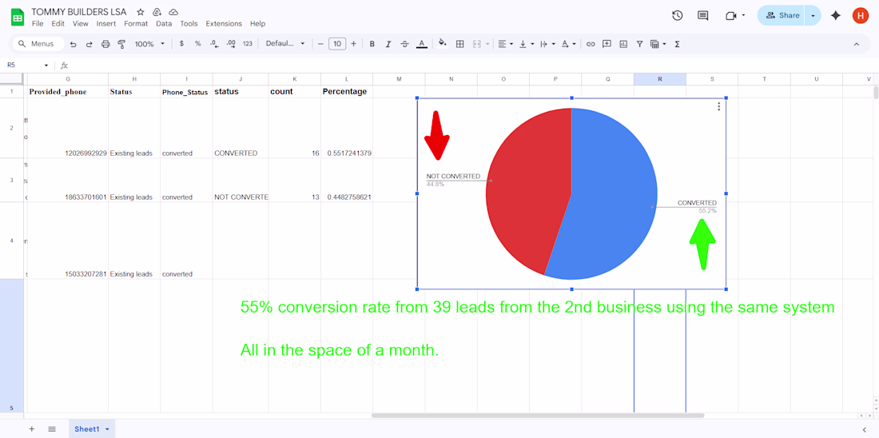Activate the paint format tool
The image size is (879, 438).
click(x=121, y=44)
